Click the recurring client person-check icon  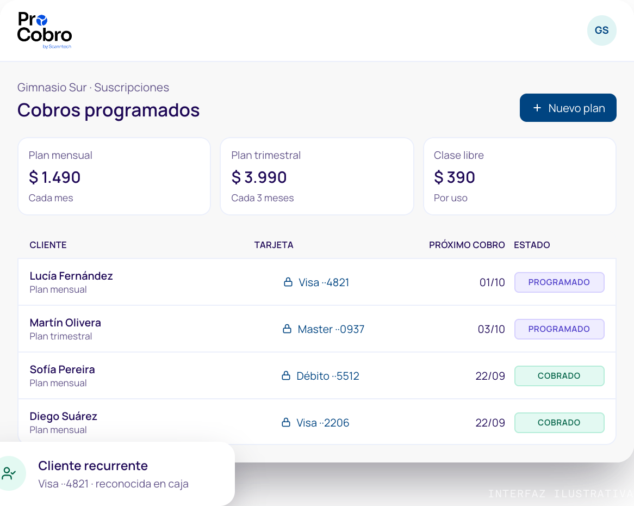point(9,473)
